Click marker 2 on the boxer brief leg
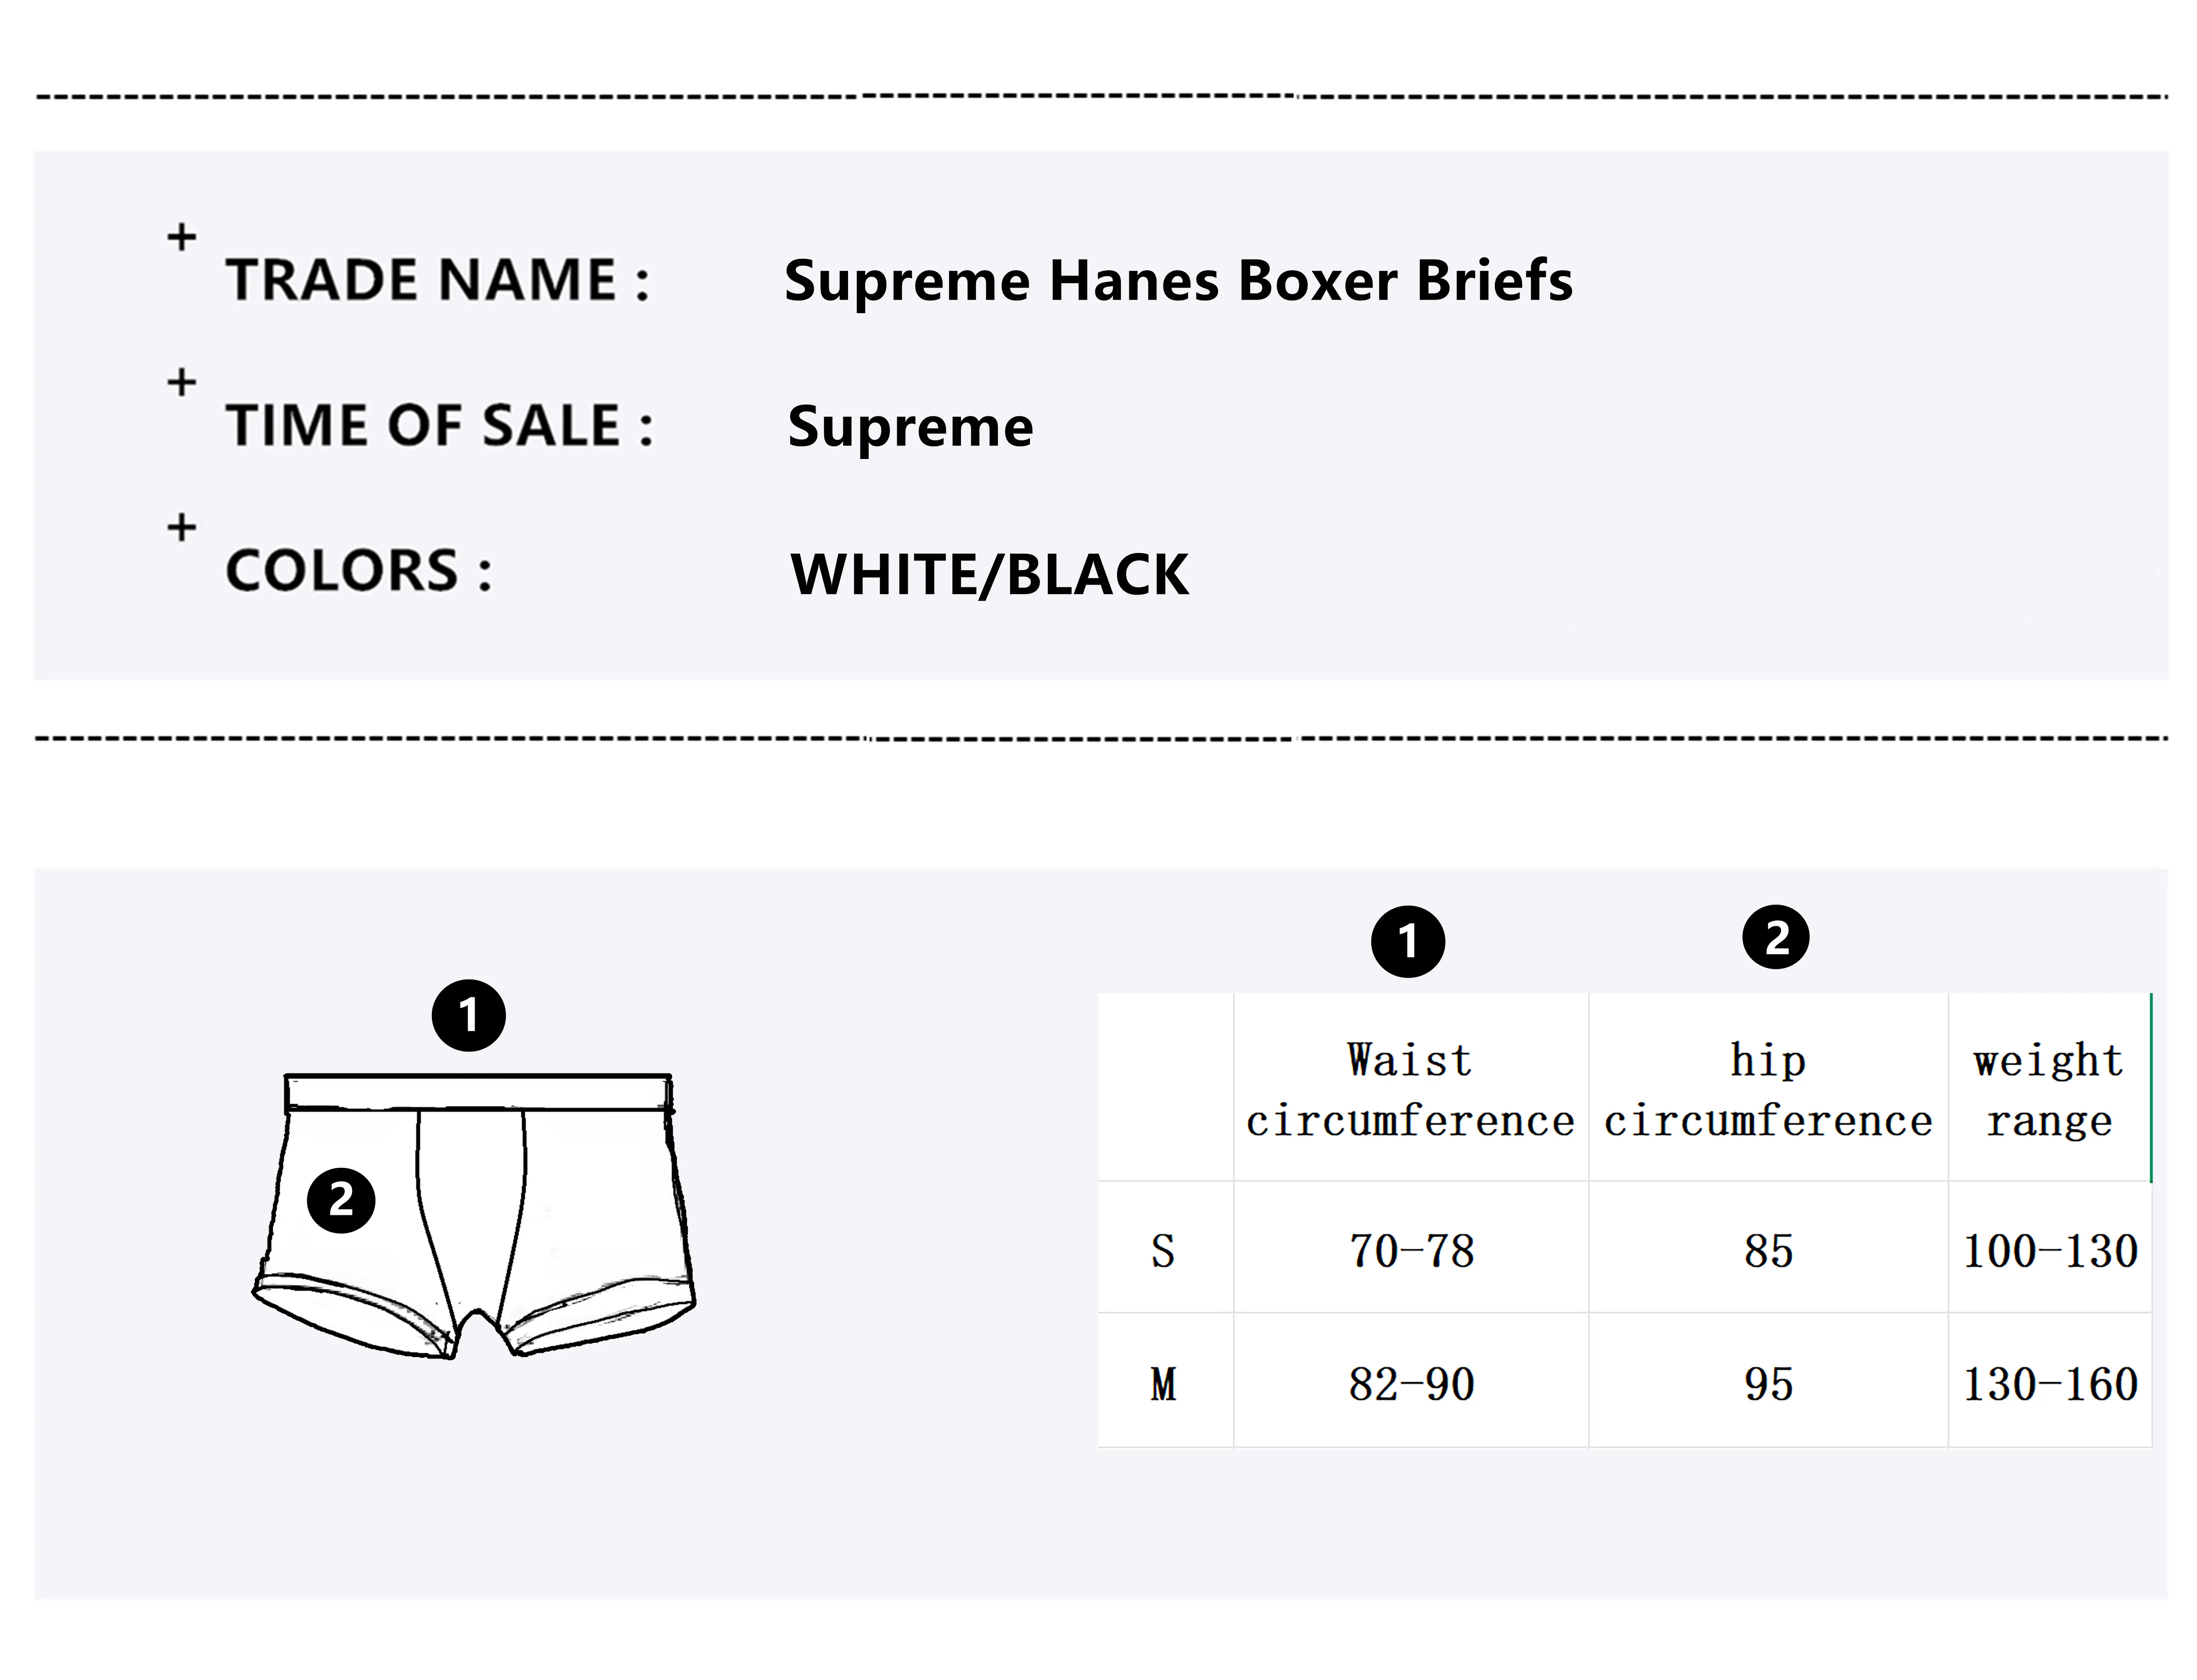The width and height of the screenshot is (2197, 1680). click(341, 1200)
